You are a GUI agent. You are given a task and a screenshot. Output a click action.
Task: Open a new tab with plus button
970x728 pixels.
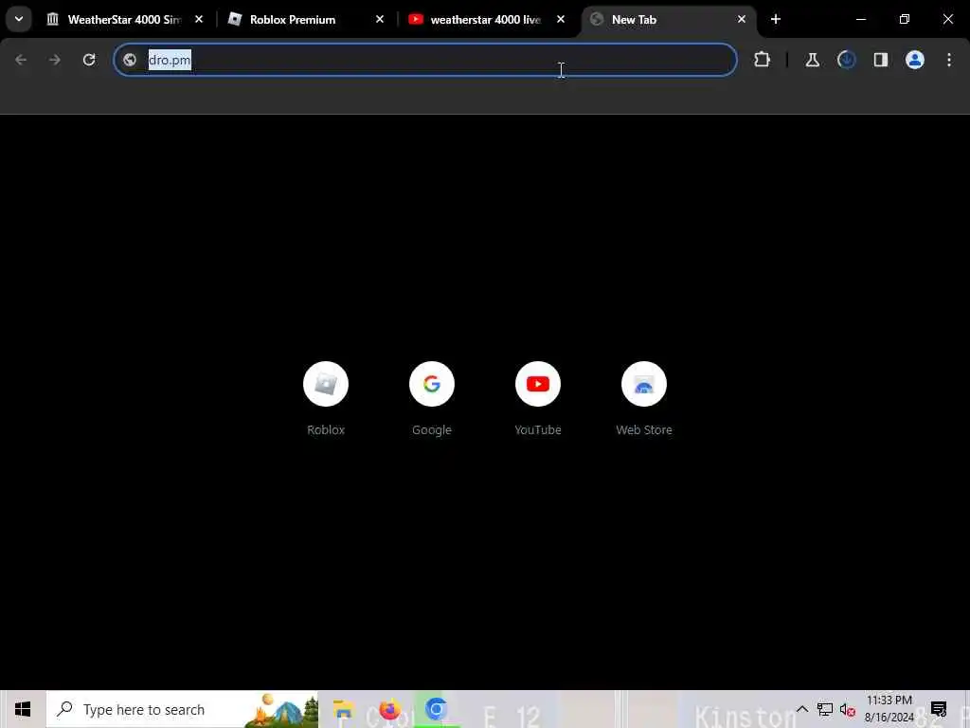point(776,19)
